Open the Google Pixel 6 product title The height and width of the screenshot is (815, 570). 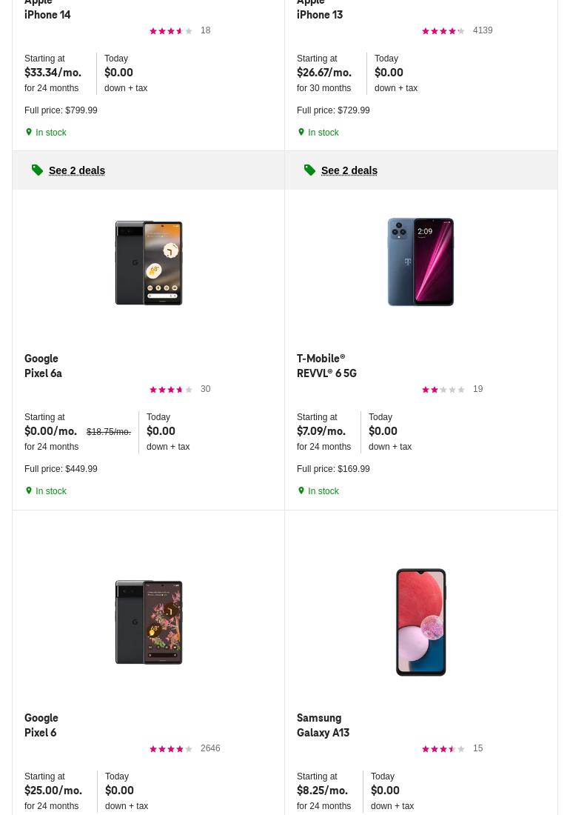[x=41, y=725]
